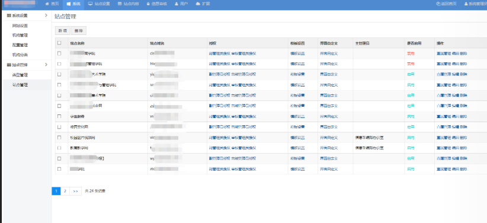Screen dimensions: 487x223
Task: Click the 删除 button above the table
Action: pyautogui.click(x=79, y=30)
